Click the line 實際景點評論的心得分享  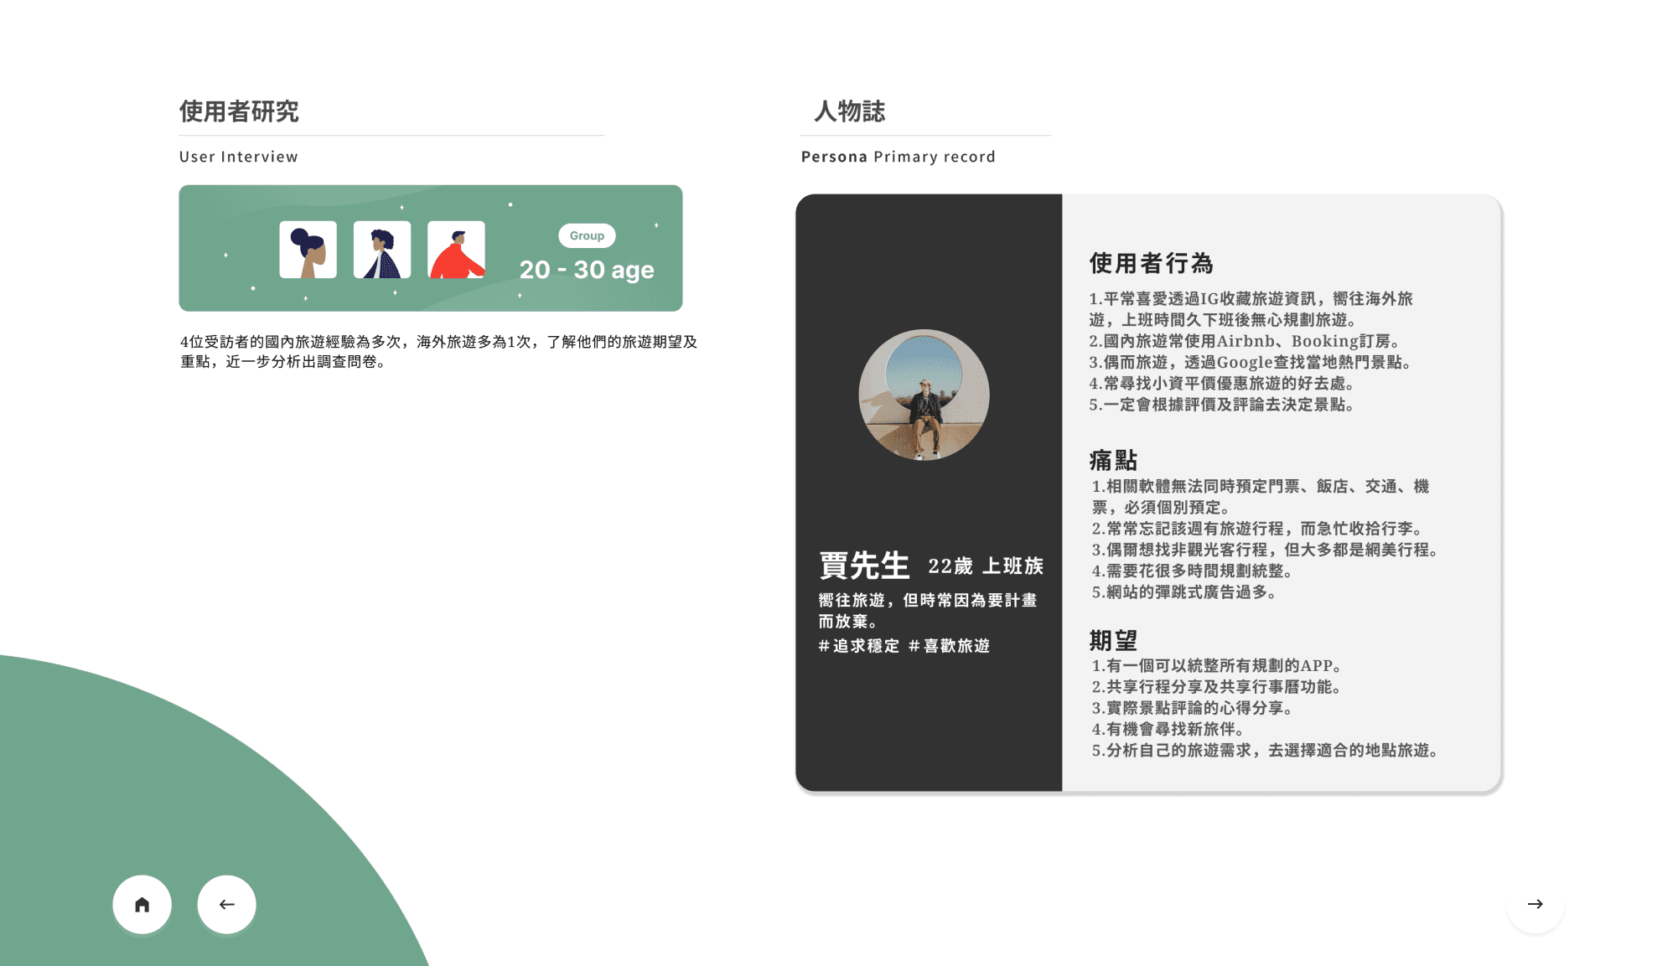pos(1193,708)
